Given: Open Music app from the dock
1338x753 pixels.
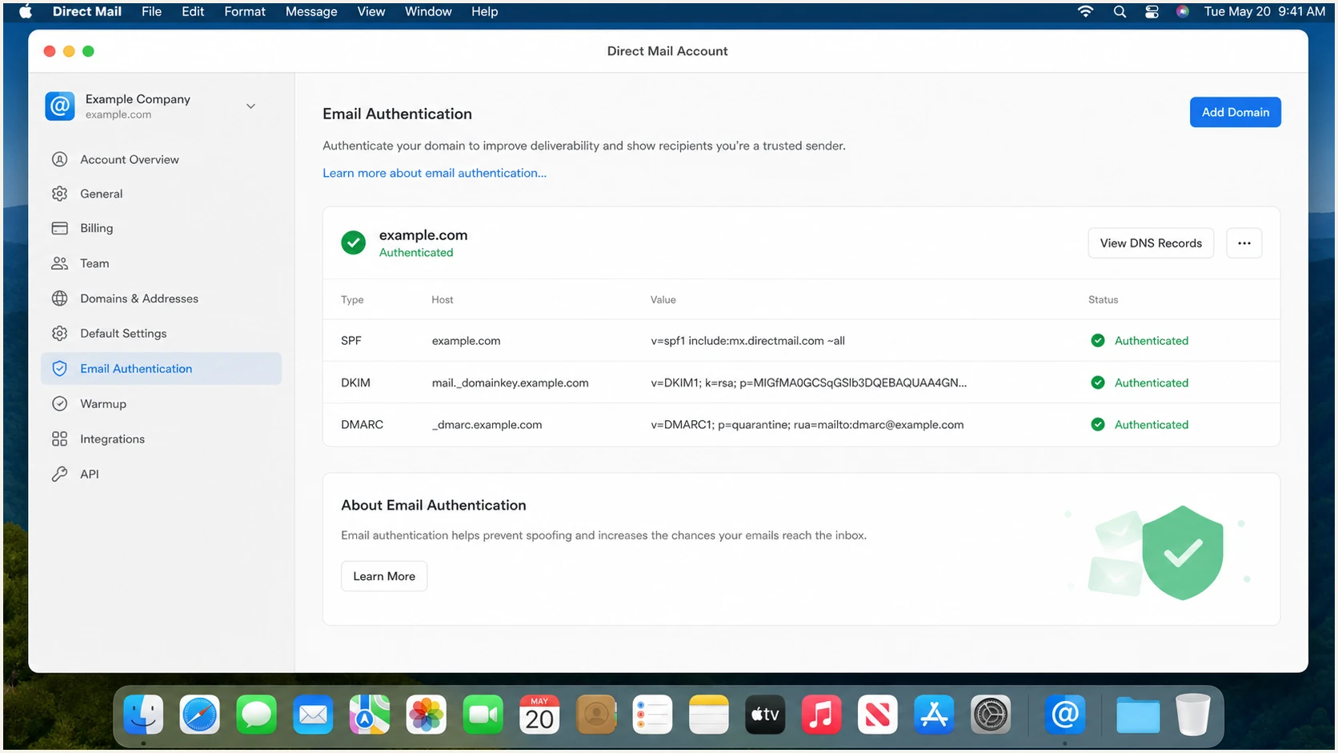Looking at the screenshot, I should [x=821, y=715].
